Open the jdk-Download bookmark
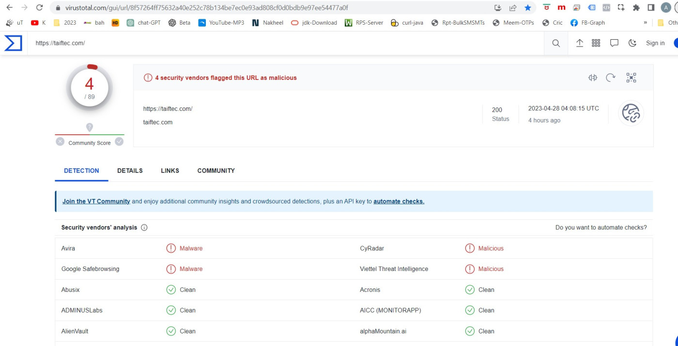The image size is (678, 346). tap(314, 23)
